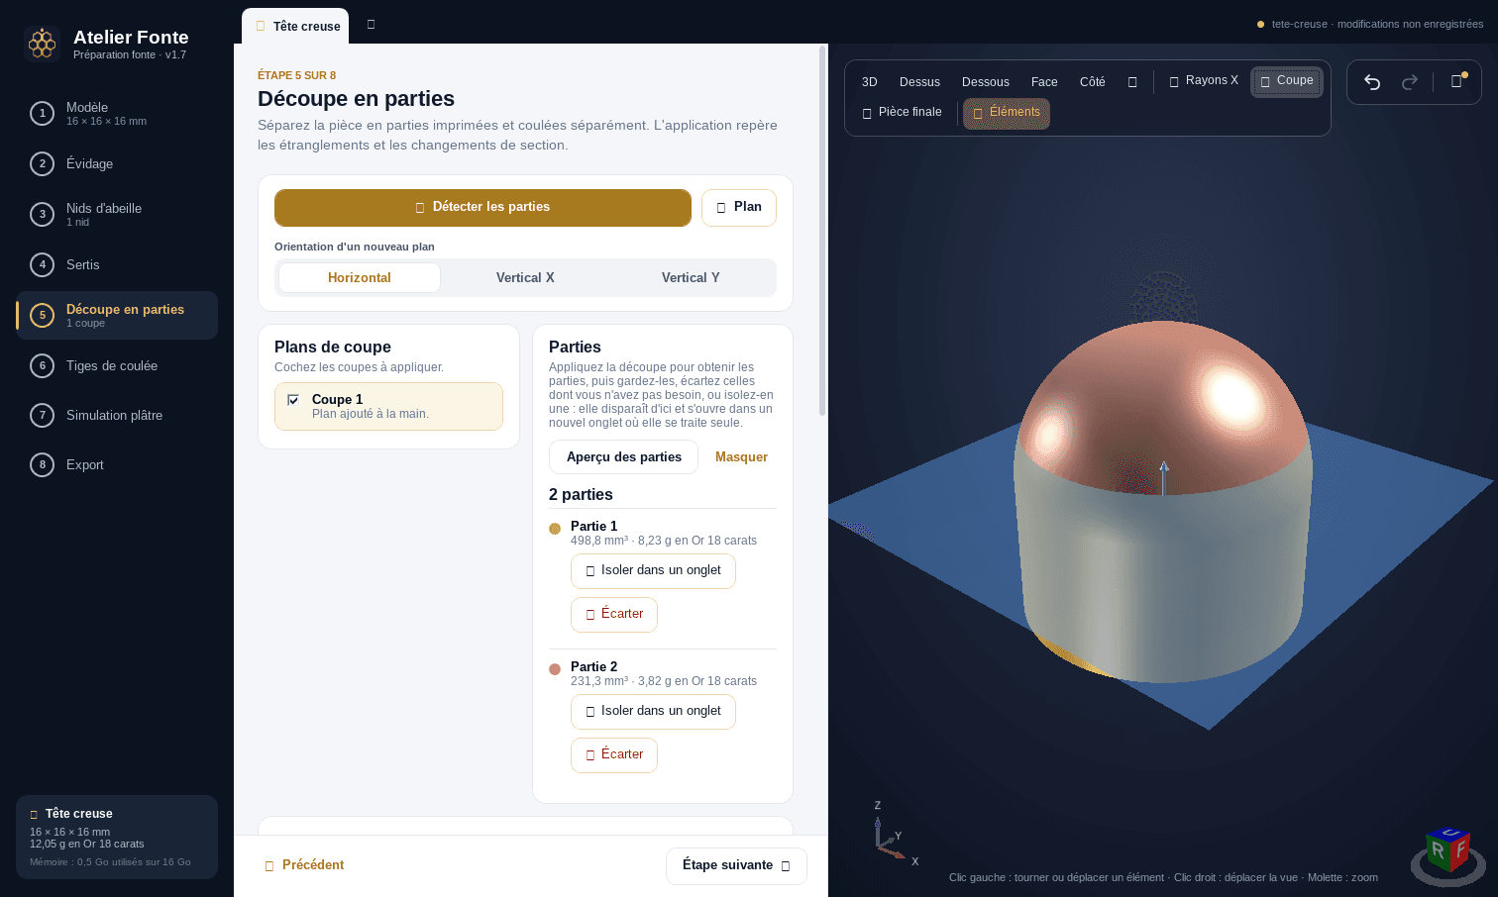The width and height of the screenshot is (1498, 897).
Task: Select Vertical X plane orientation
Action: [525, 278]
